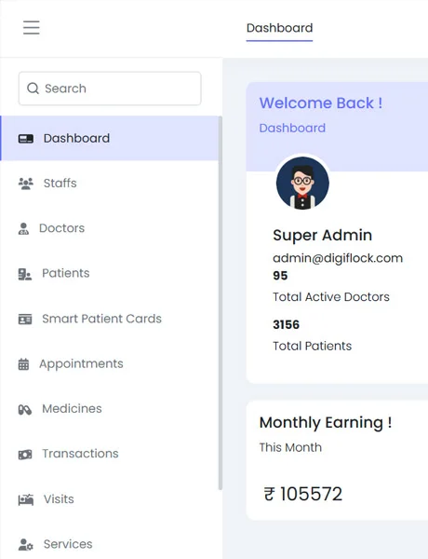428x559 pixels.
Task: Click the search magnifier icon
Action: point(33,89)
